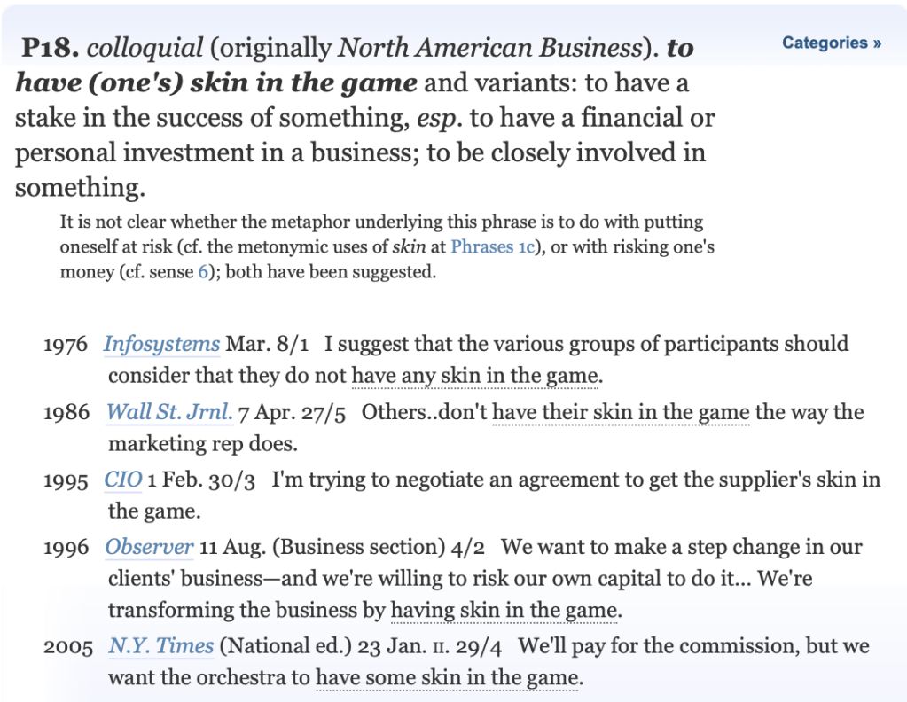The height and width of the screenshot is (702, 907).
Task: Click the 1976 quotation year
Action: click(66, 345)
